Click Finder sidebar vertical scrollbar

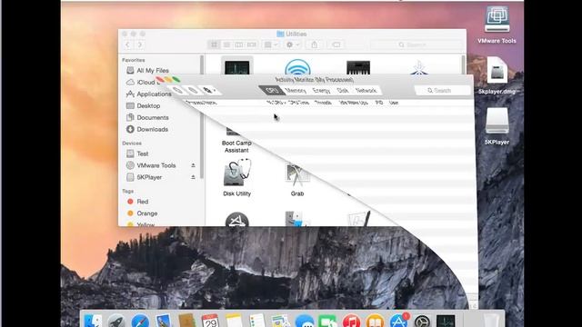coord(202,117)
